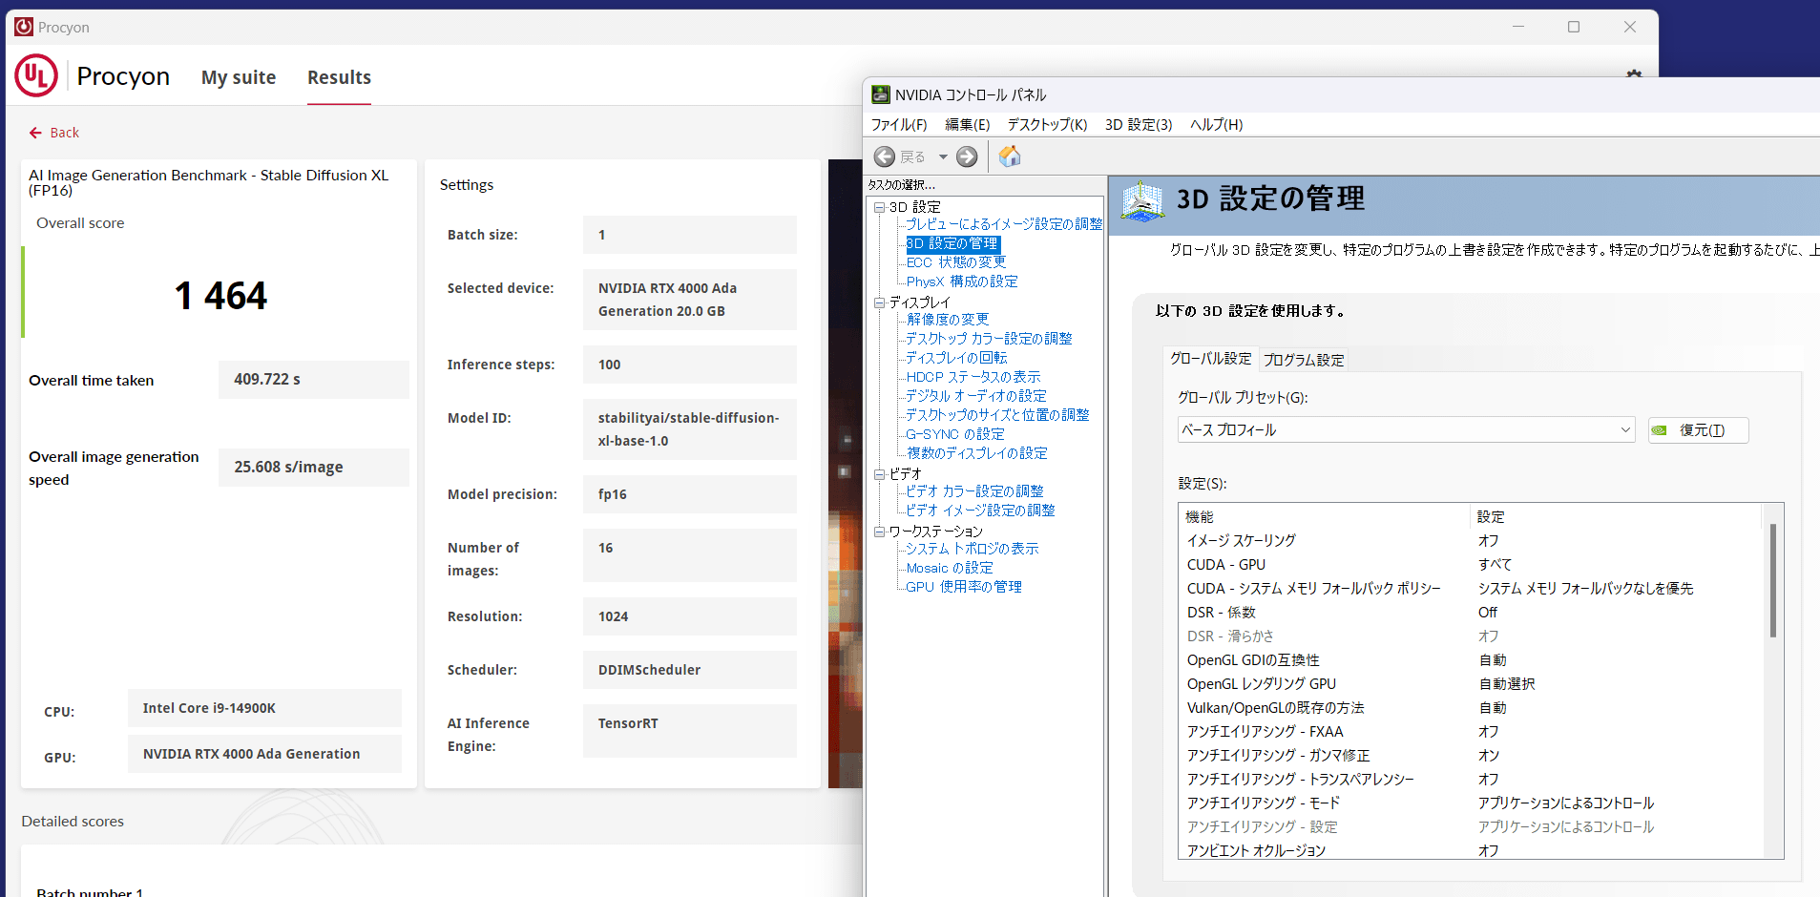The height and width of the screenshot is (897, 1820).
Task: Click NVIDIA control panel back navigation button
Action: coord(885,156)
